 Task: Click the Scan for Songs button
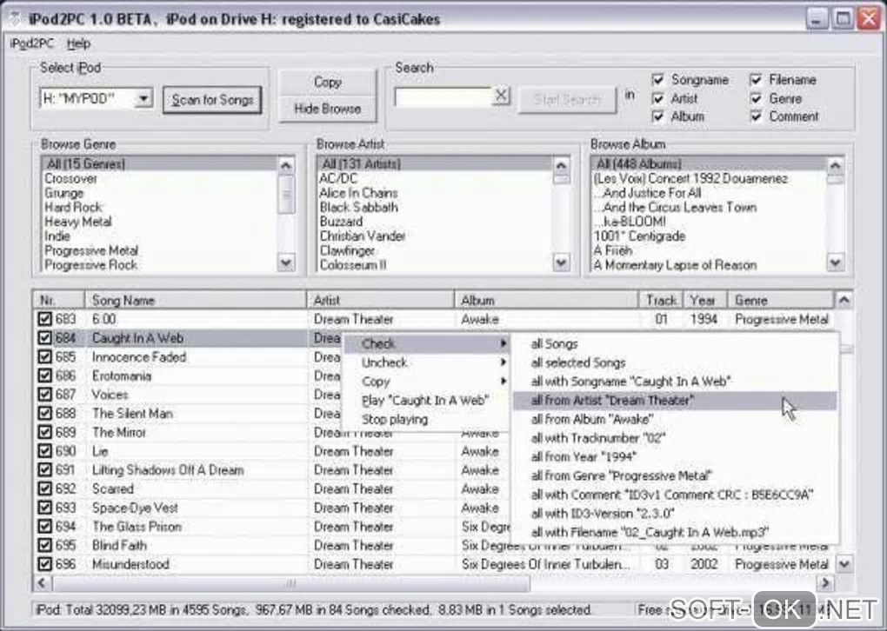coord(212,100)
